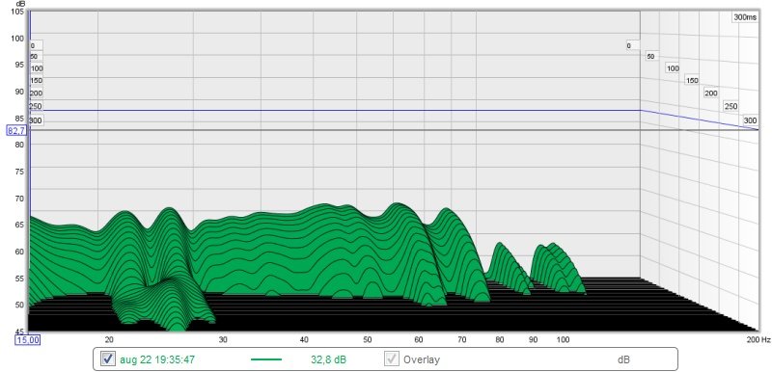Click the 40 Hz frequency axis label
This screenshot has width=772, height=372.
point(304,339)
